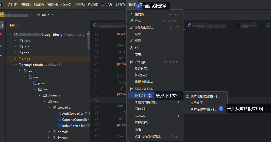Screen dimensions: 271x142
Task: Click the project tree scrollbar
Action: (x=89, y=40)
